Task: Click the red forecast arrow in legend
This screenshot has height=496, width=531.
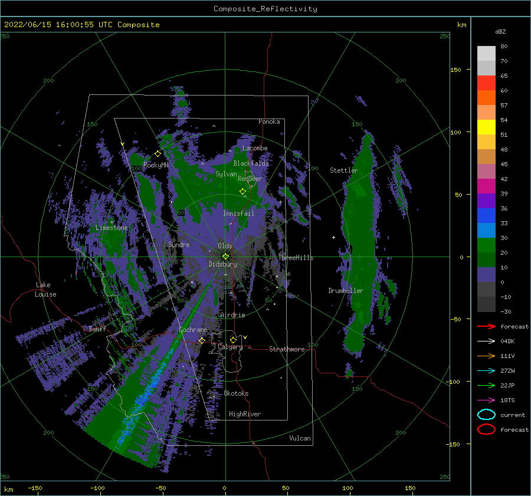Action: tap(486, 326)
